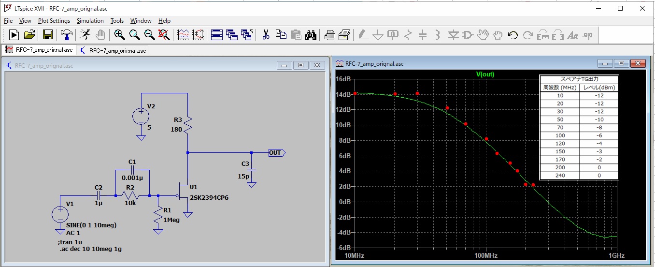Click the 240 frequency table cell
Screen dimensions: 655x267
(x=559, y=176)
